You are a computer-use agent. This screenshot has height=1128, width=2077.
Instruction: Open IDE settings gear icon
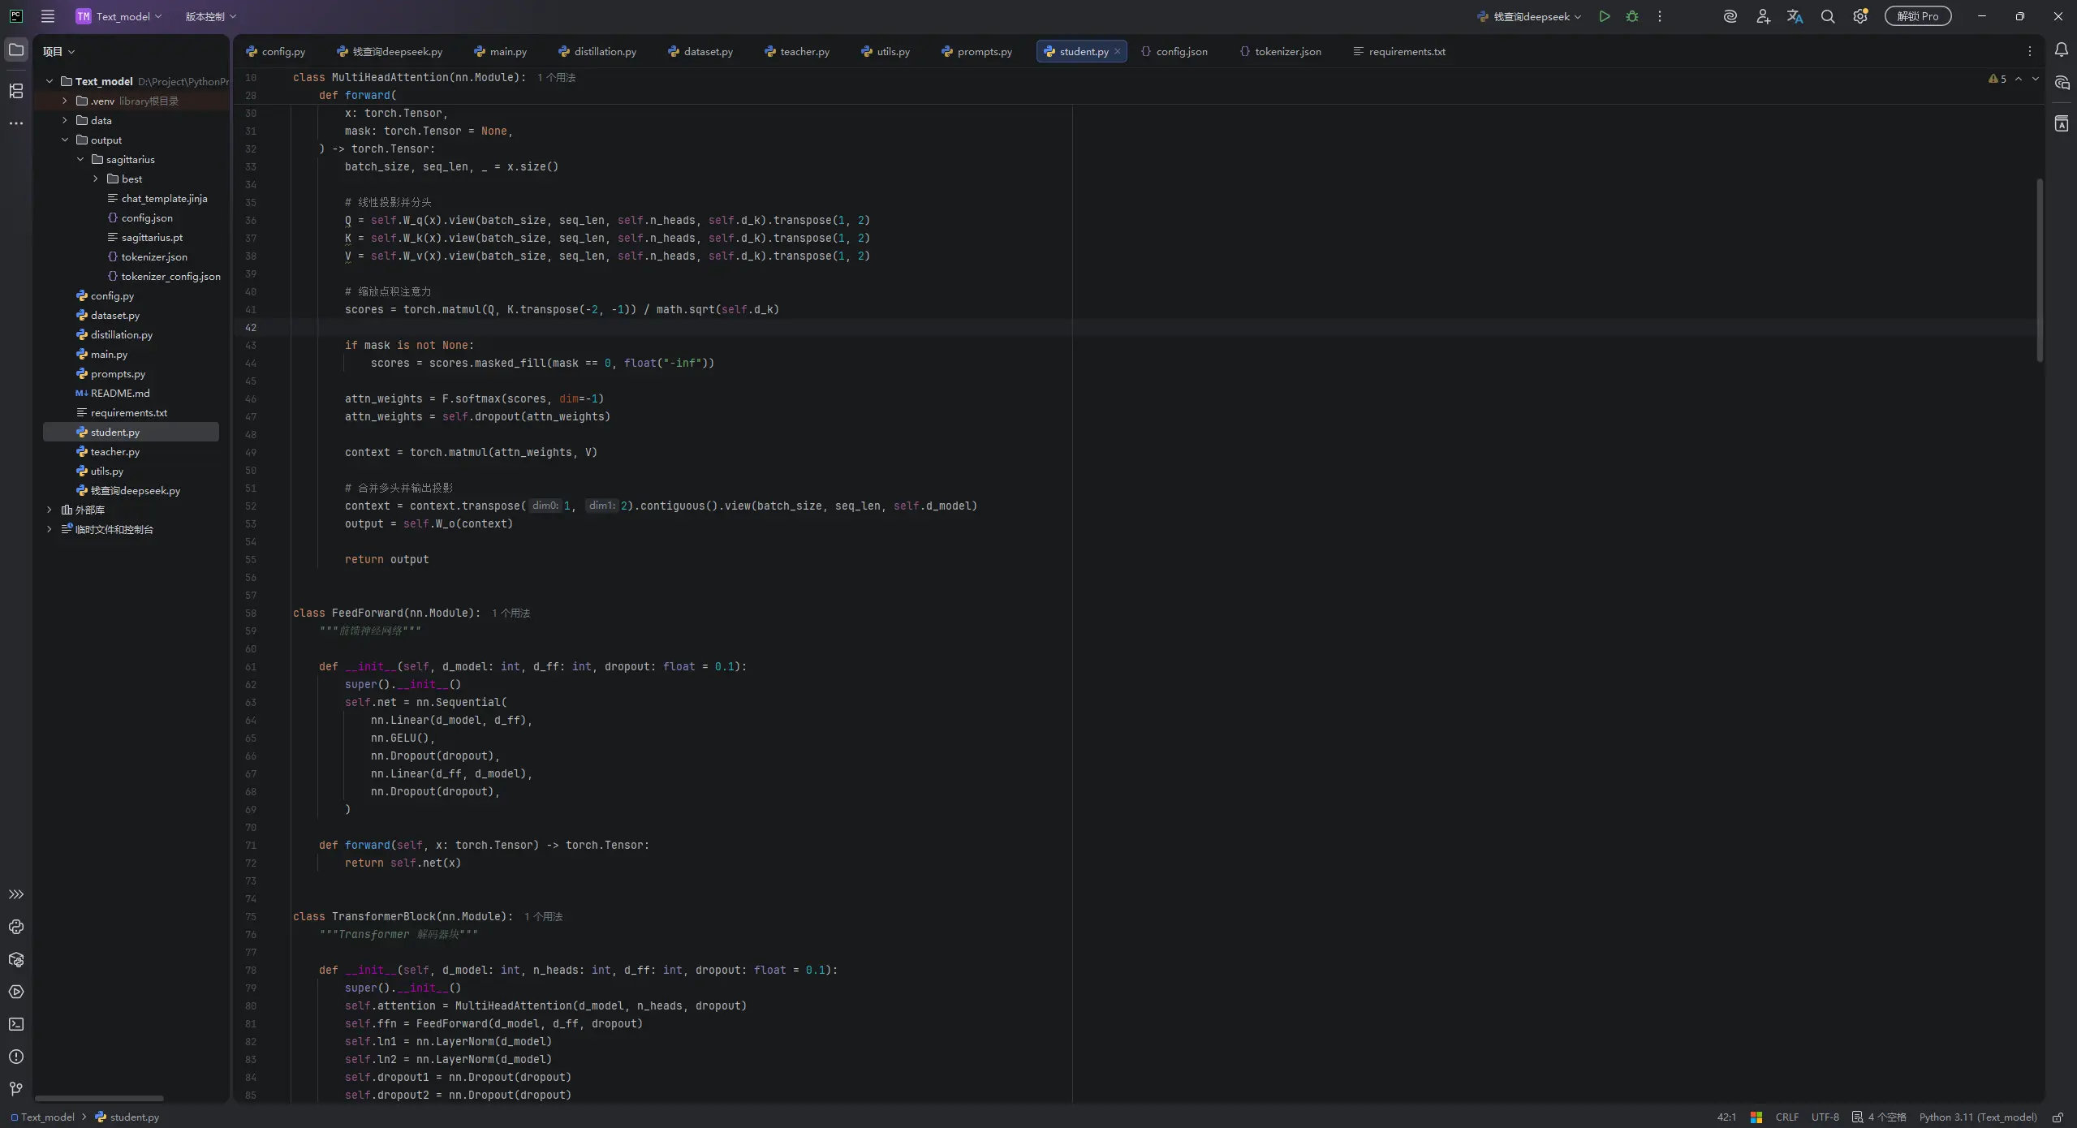click(1859, 16)
